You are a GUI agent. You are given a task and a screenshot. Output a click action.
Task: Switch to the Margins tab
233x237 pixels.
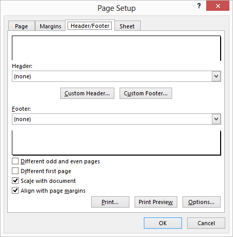pos(51,26)
